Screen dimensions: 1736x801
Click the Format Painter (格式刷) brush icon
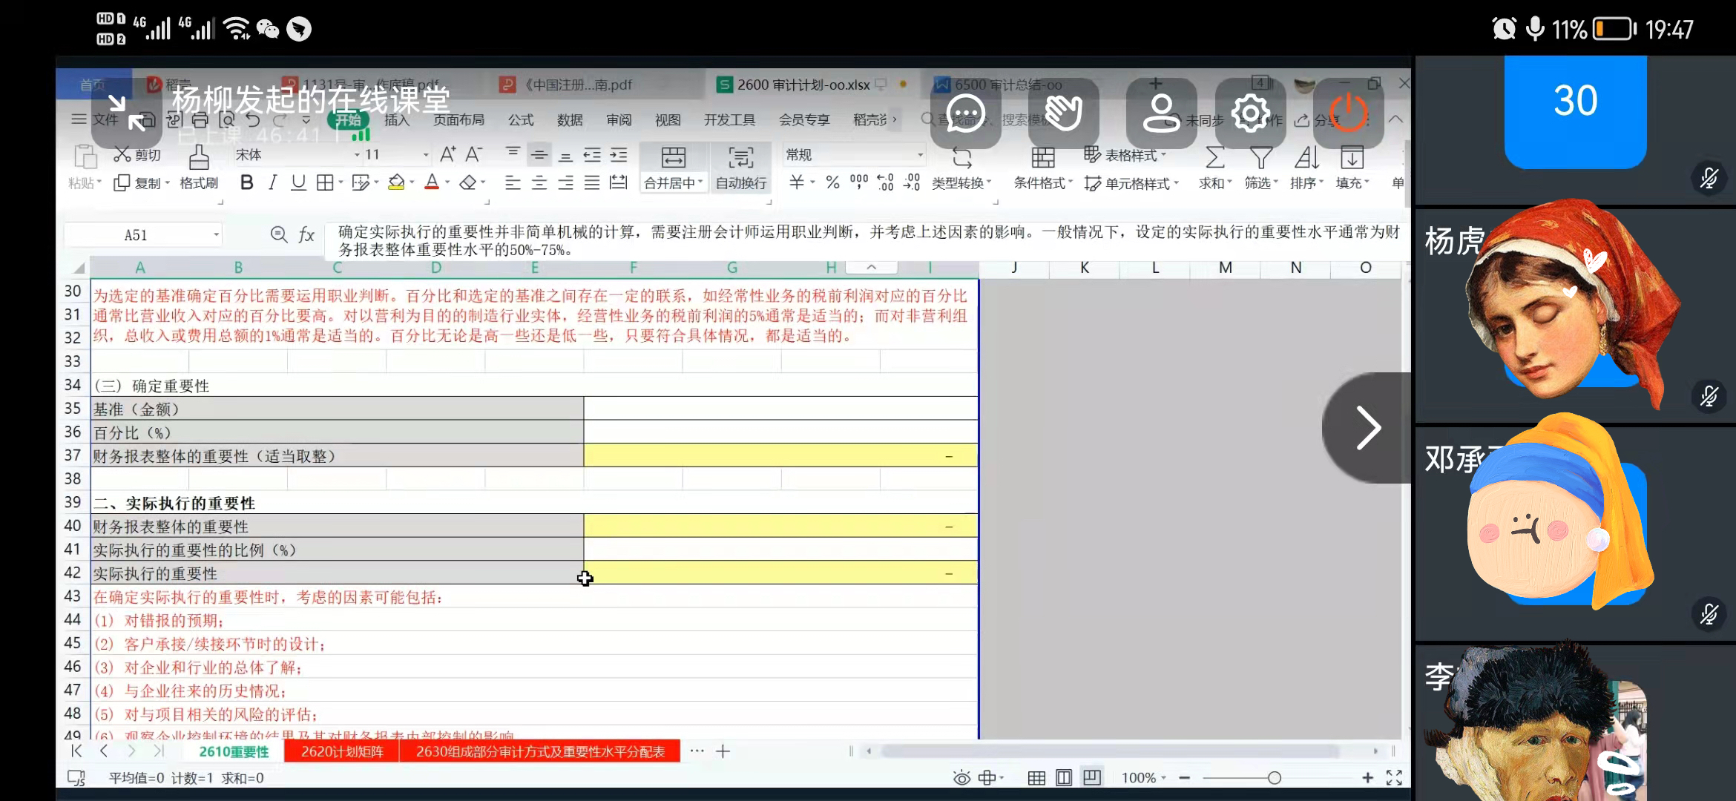click(x=199, y=157)
